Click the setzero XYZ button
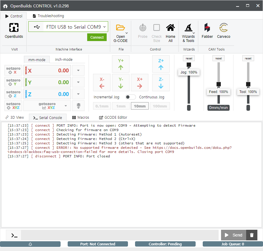263x251 pixels. (13, 106)
